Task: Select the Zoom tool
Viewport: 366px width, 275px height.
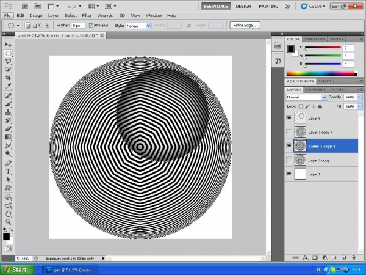Action: click(8, 222)
